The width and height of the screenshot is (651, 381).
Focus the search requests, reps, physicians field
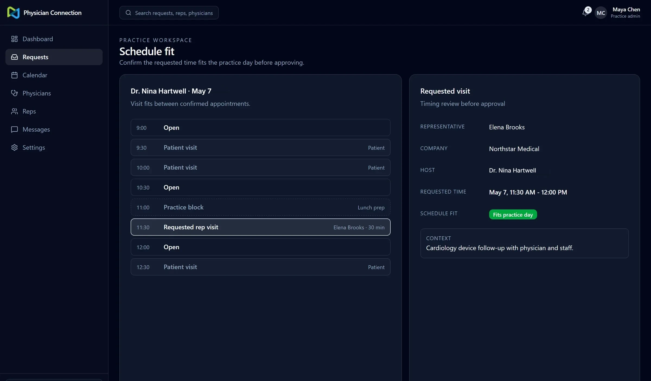click(x=169, y=13)
